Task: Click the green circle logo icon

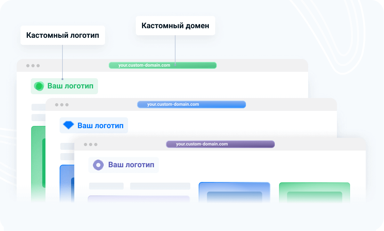Action: [x=39, y=86]
